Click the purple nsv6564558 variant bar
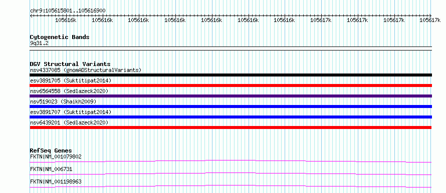Screen dimensions: 446x193 click(231, 96)
